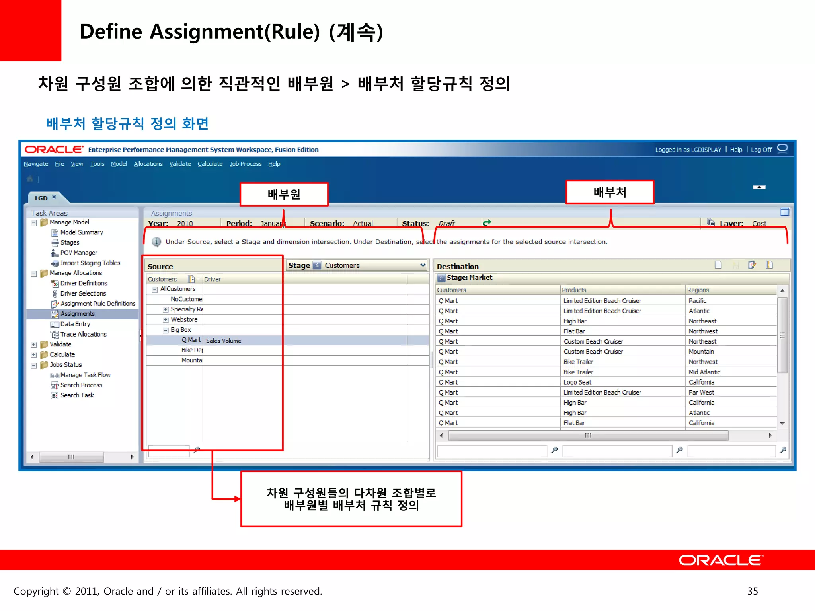Click the Driver Selections icon
The width and height of the screenshot is (815, 611).
point(55,294)
